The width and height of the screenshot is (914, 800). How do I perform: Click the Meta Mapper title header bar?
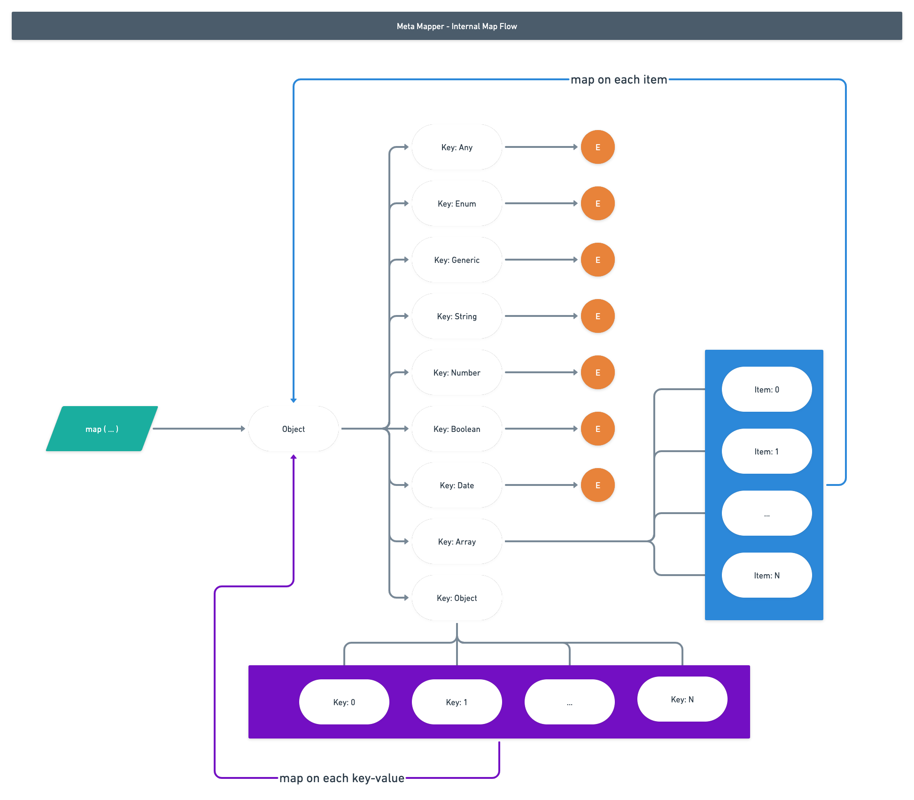coord(457,26)
